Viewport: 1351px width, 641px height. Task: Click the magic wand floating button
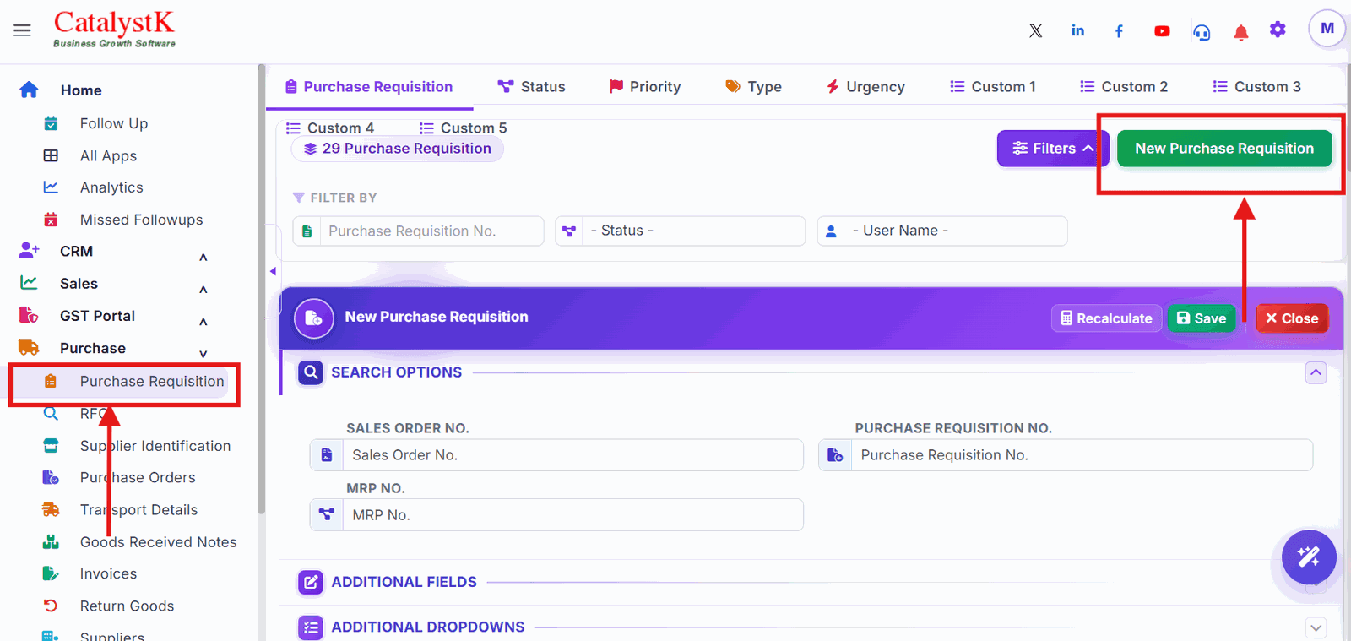pyautogui.click(x=1309, y=557)
